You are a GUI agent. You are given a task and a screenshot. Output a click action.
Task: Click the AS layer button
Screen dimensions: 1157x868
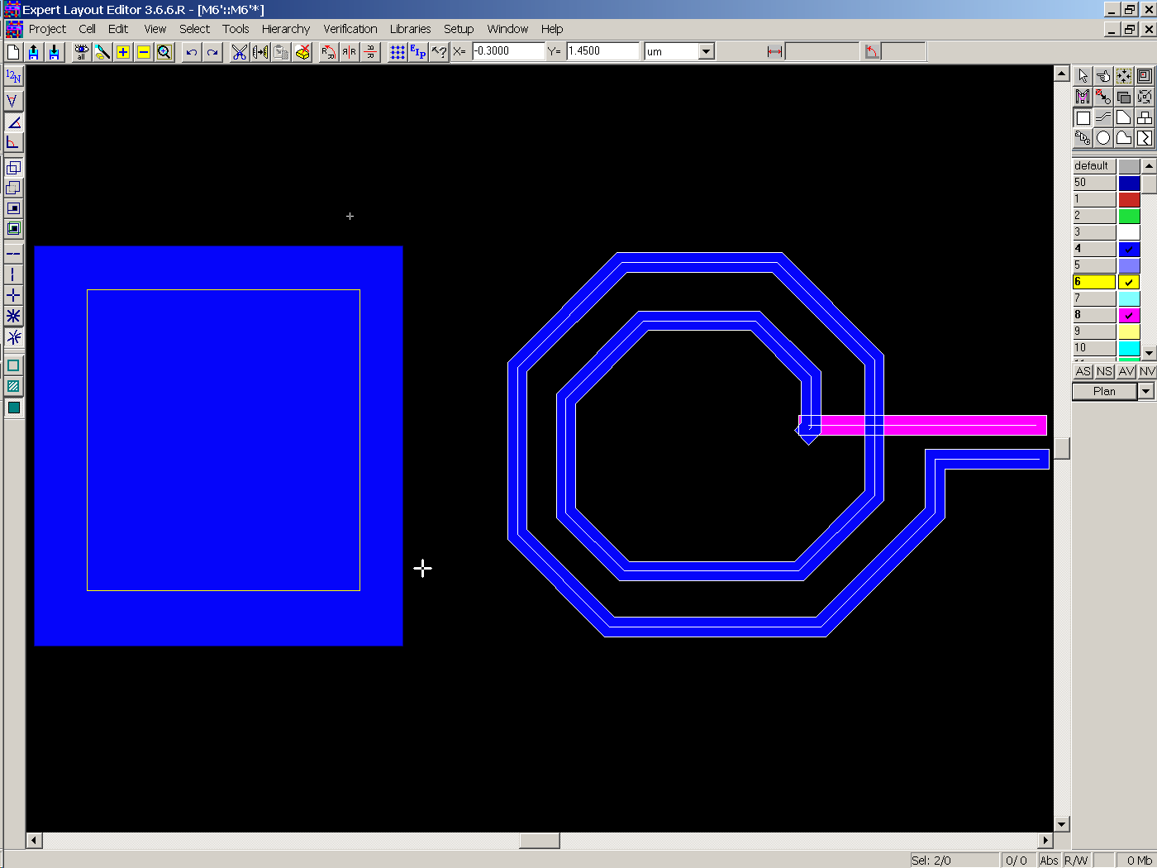point(1083,371)
